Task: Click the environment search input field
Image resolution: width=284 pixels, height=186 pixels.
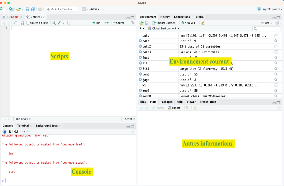Action: tap(267, 29)
